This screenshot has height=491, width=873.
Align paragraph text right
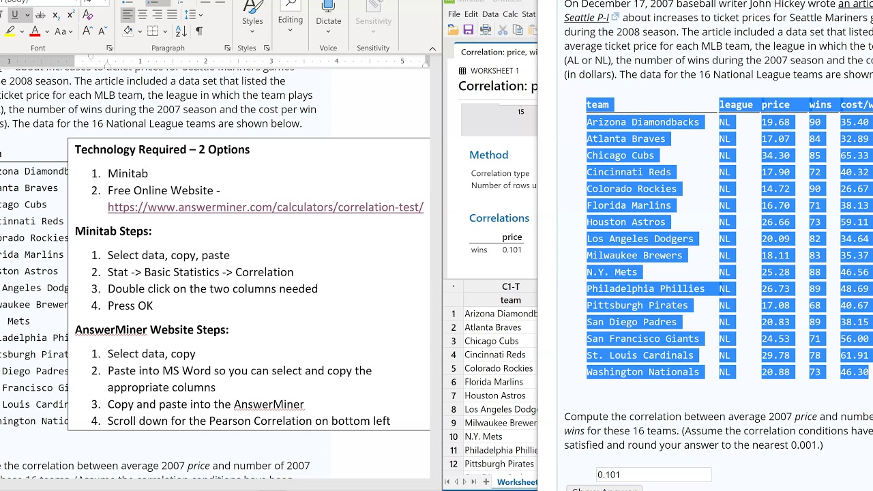tap(158, 14)
